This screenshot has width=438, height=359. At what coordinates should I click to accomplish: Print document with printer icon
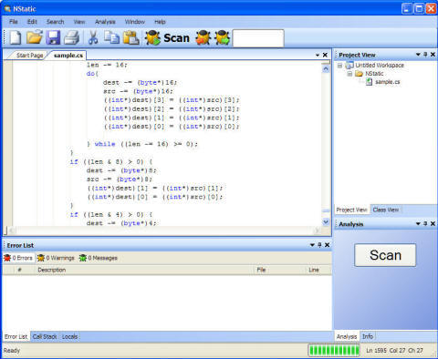pyautogui.click(x=72, y=38)
